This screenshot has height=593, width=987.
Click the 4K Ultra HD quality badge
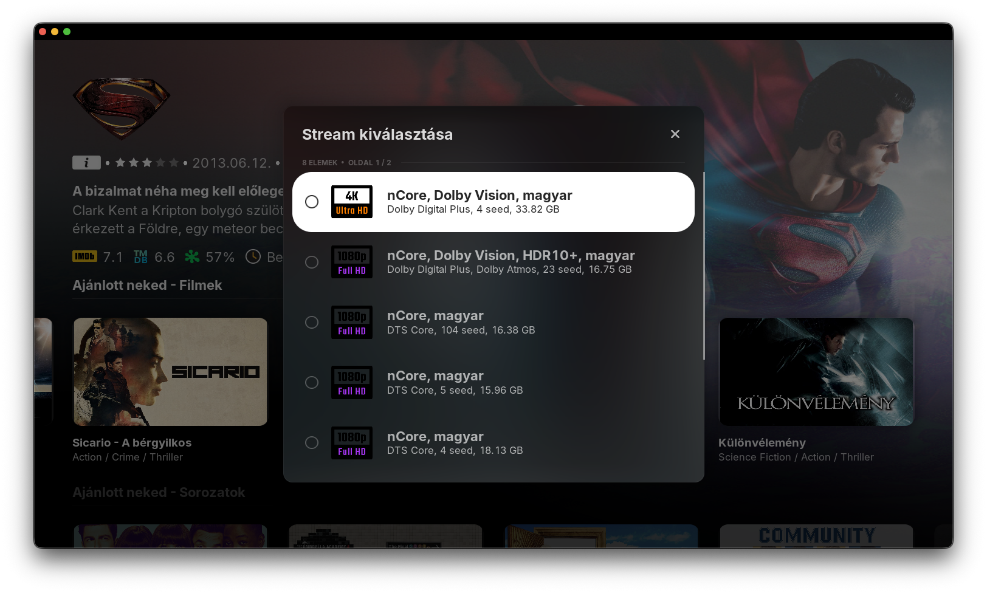point(352,202)
